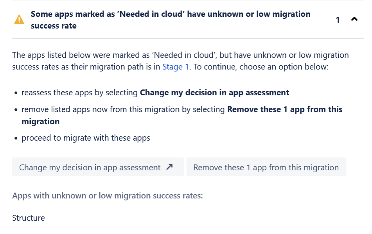Click 'Apps with unknown or low migration success rates' label
This screenshot has width=372, height=234.
[x=108, y=196]
